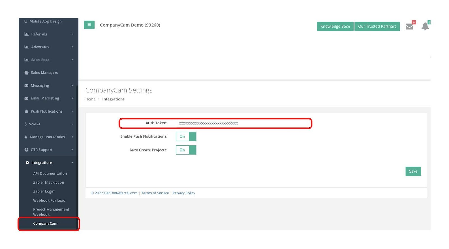Image resolution: width=449 pixels, height=249 pixels.
Task: Save the CompanyCam settings
Action: tap(413, 171)
